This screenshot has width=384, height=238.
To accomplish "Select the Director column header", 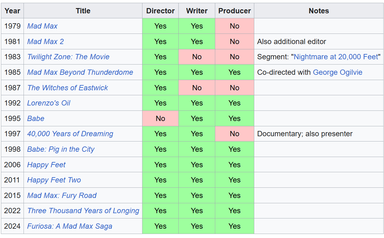I will click(160, 11).
